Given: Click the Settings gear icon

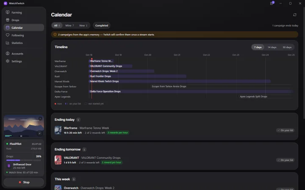Looking at the screenshot, I should point(8,61).
